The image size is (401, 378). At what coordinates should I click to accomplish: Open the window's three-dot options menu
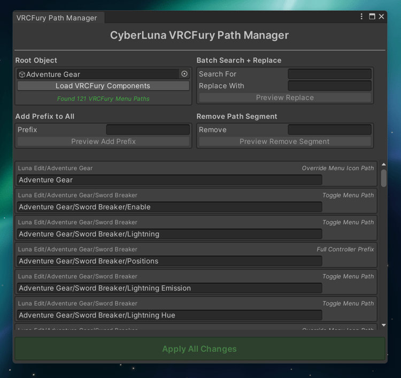tap(362, 17)
